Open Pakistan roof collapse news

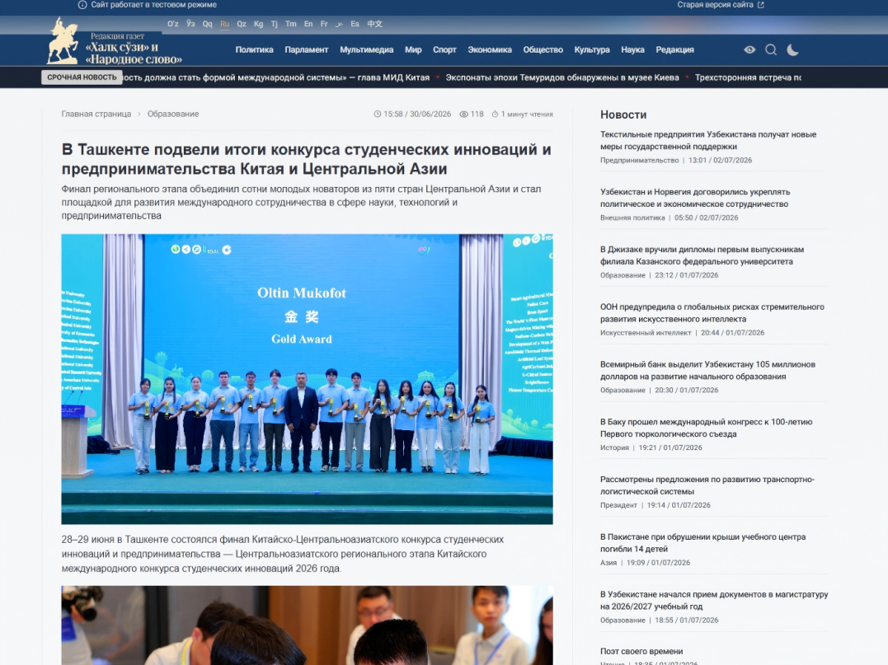pos(702,543)
